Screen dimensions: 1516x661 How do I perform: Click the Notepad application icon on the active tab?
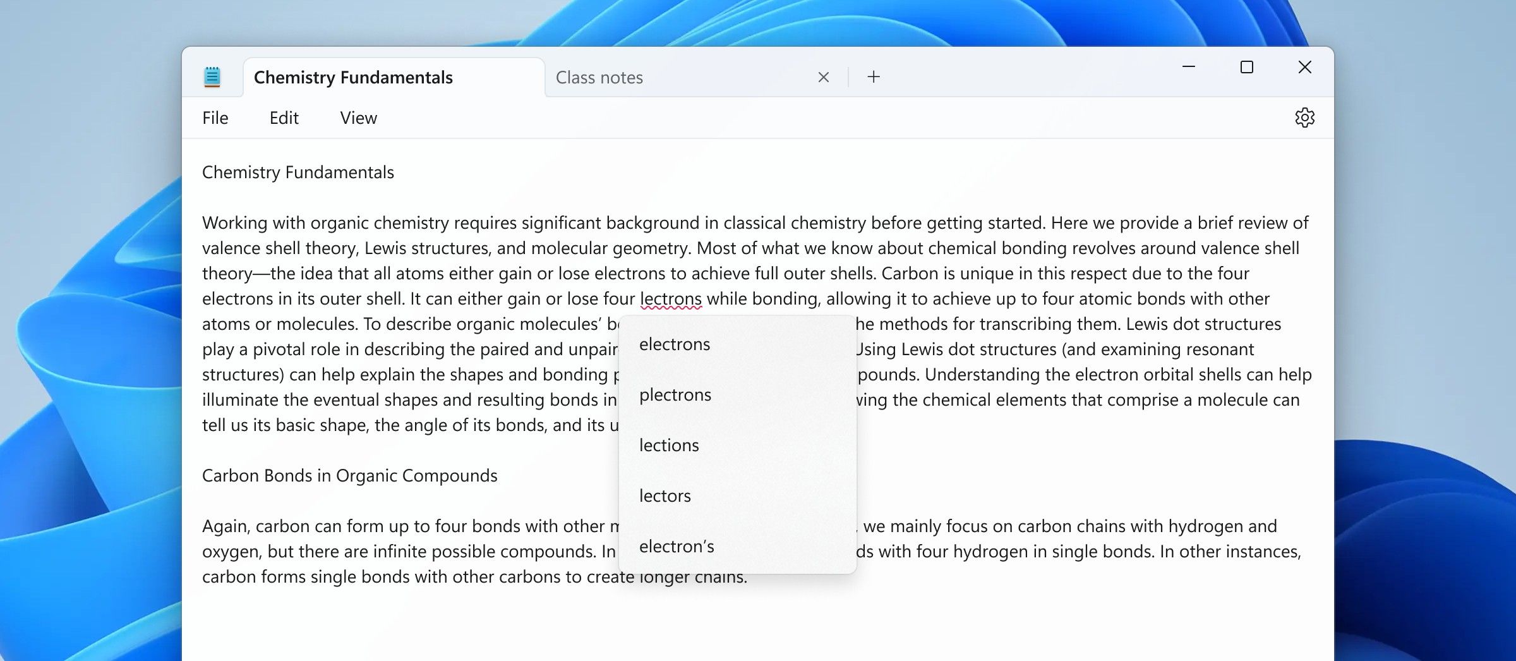coord(213,76)
